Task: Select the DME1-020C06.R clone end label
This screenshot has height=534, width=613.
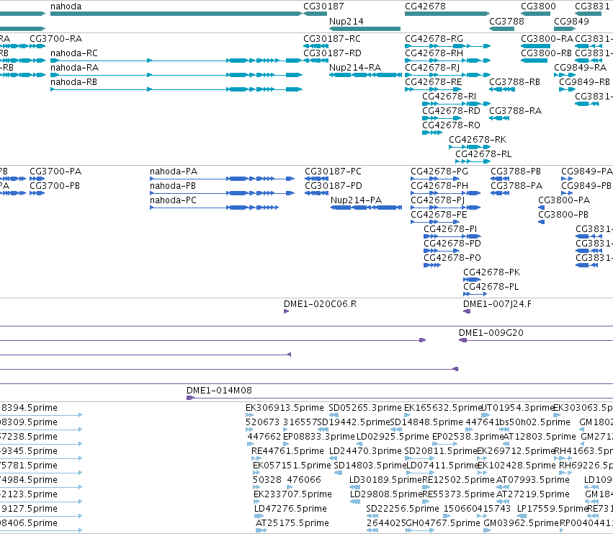Action: [x=320, y=304]
